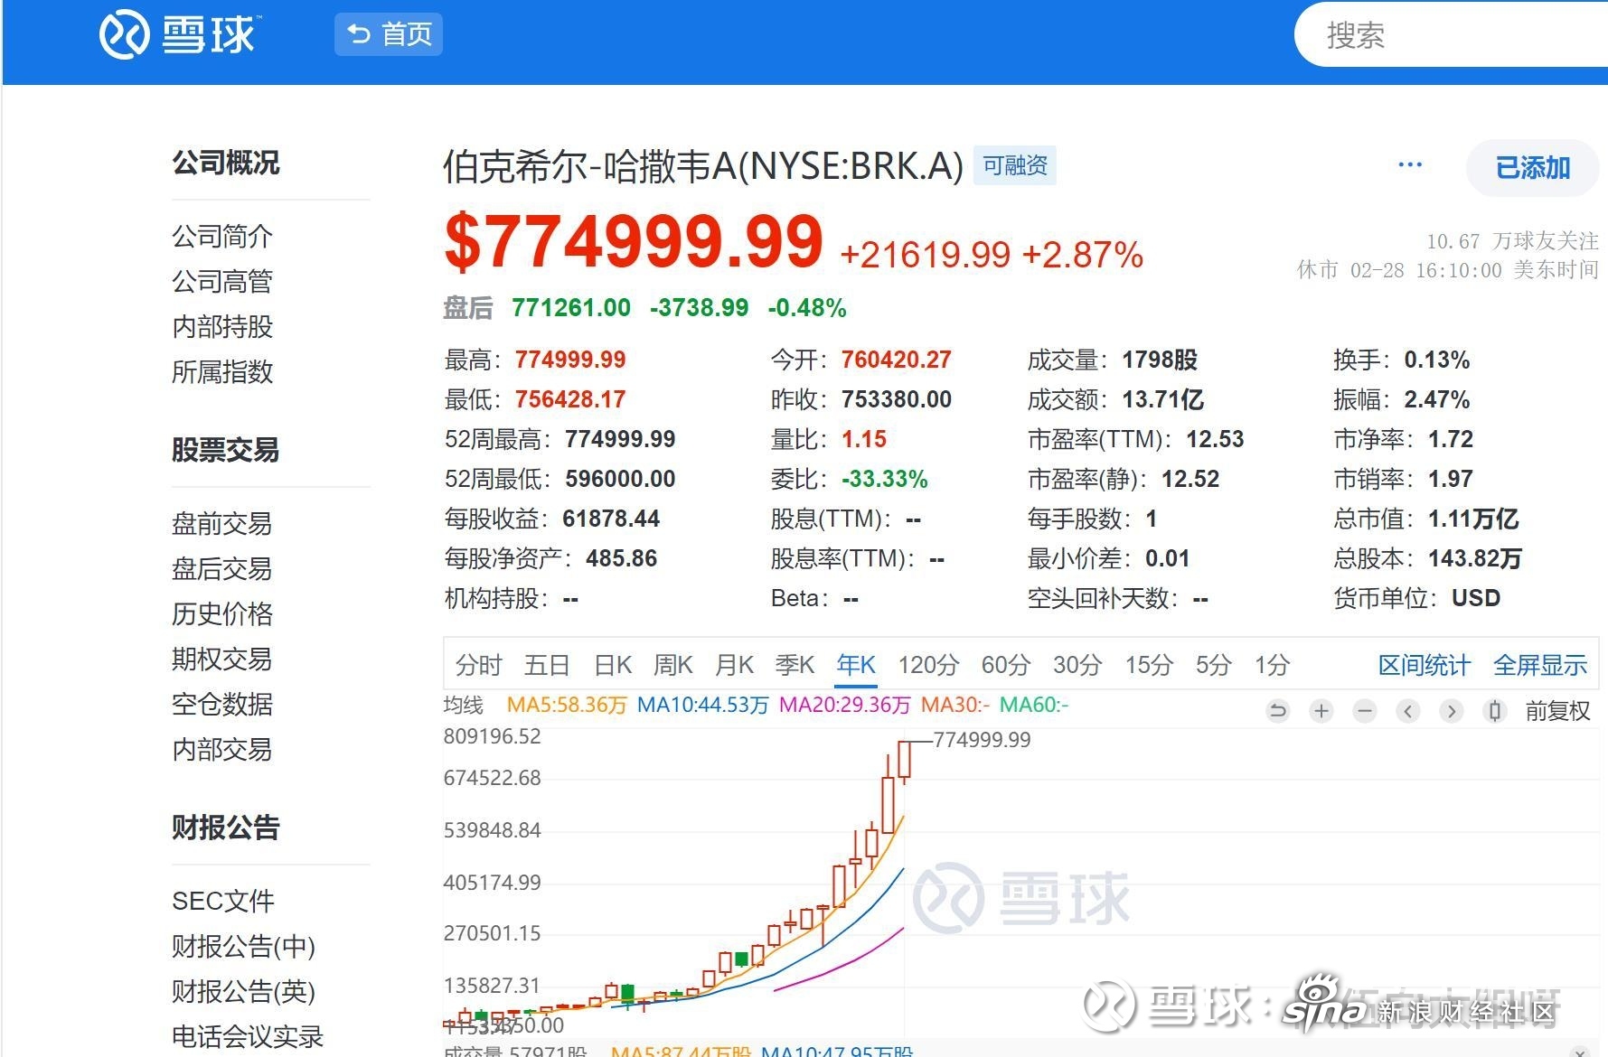Viewport: 1608px width, 1057px height.
Task: Open the three-dot more options menu
Action: pyautogui.click(x=1410, y=165)
